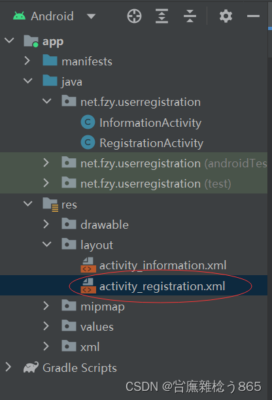The image size is (272, 400).
Task: Open the InformationActivity class
Action: pyautogui.click(x=150, y=123)
